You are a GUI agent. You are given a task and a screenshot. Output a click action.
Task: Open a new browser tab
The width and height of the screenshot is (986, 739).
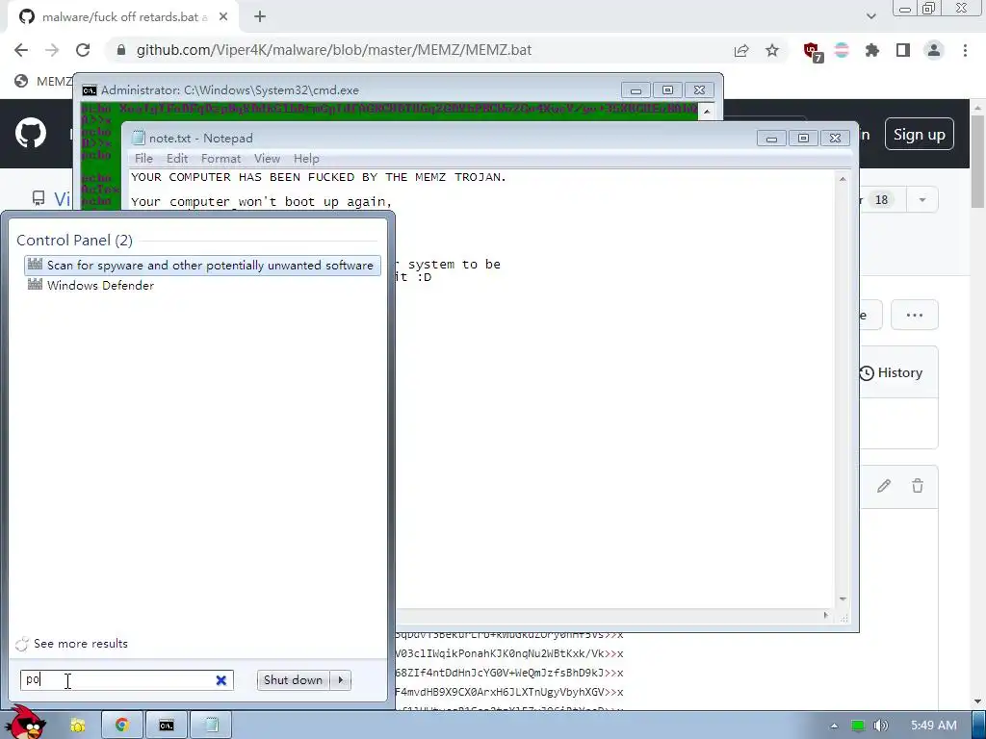point(260,17)
